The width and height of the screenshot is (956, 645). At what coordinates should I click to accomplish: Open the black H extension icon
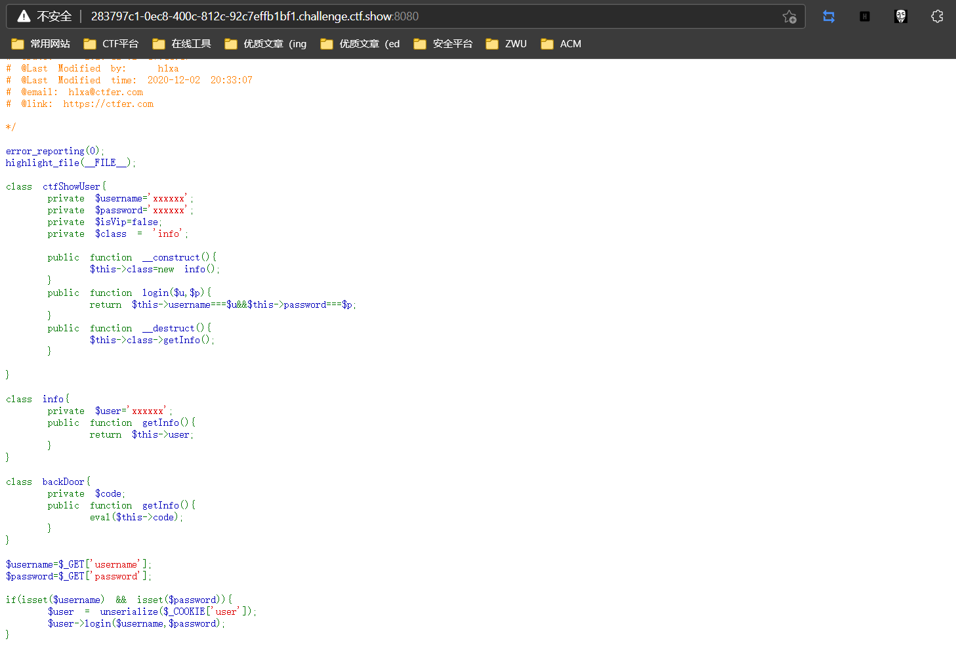coord(865,16)
